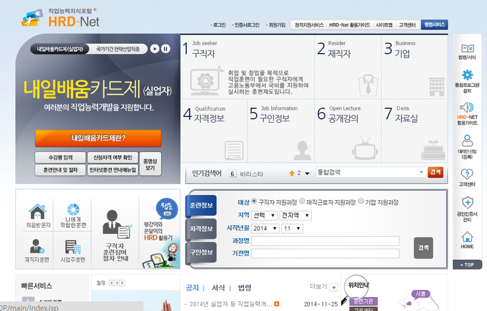Click the 재직자훈련 person icon
487x311 pixels.
click(x=37, y=248)
